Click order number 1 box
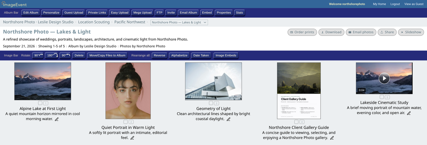 click(46, 103)
